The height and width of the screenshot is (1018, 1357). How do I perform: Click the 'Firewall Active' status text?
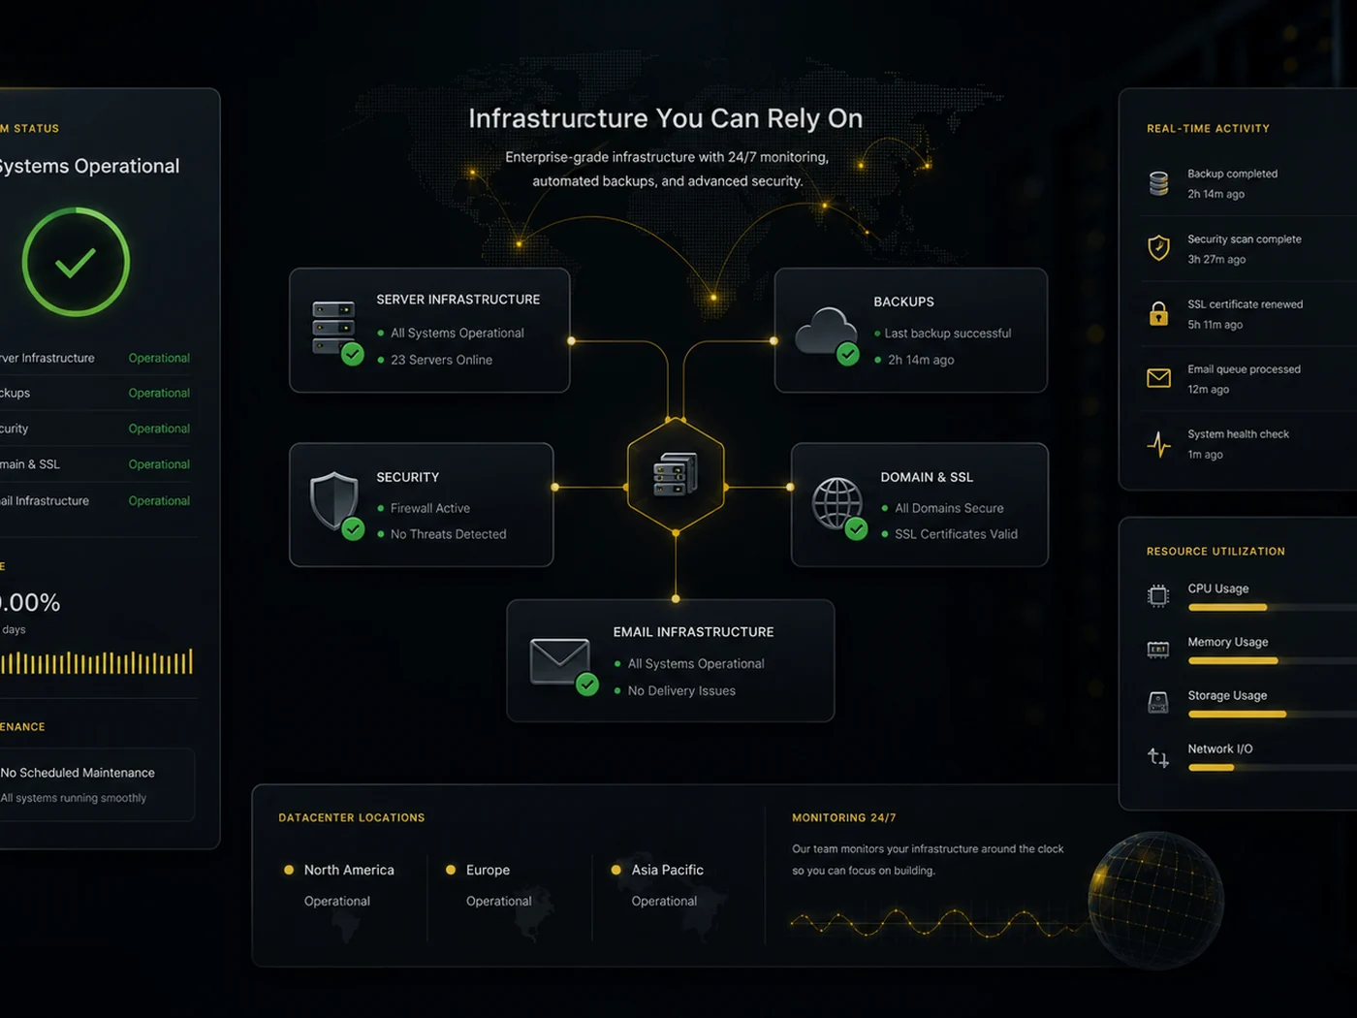pos(430,508)
